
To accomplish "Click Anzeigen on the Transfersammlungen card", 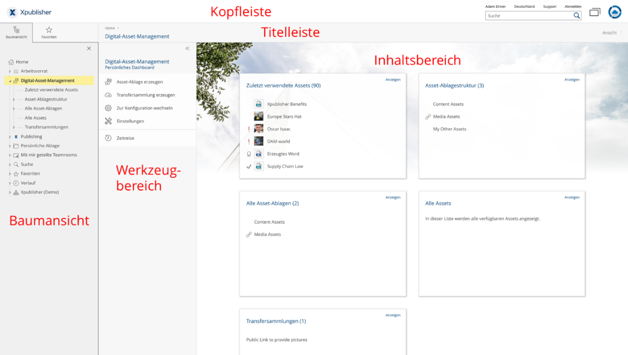I will point(393,315).
